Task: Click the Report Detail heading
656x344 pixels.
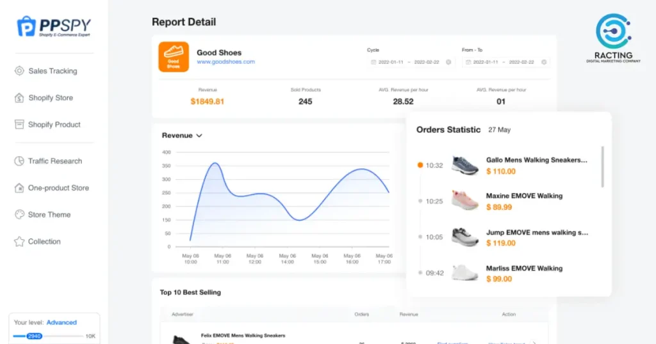Action: (x=184, y=22)
